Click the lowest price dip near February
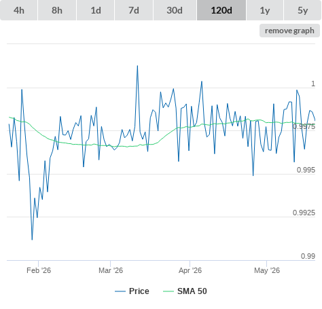Screen dimensions: 322x309 32,240
